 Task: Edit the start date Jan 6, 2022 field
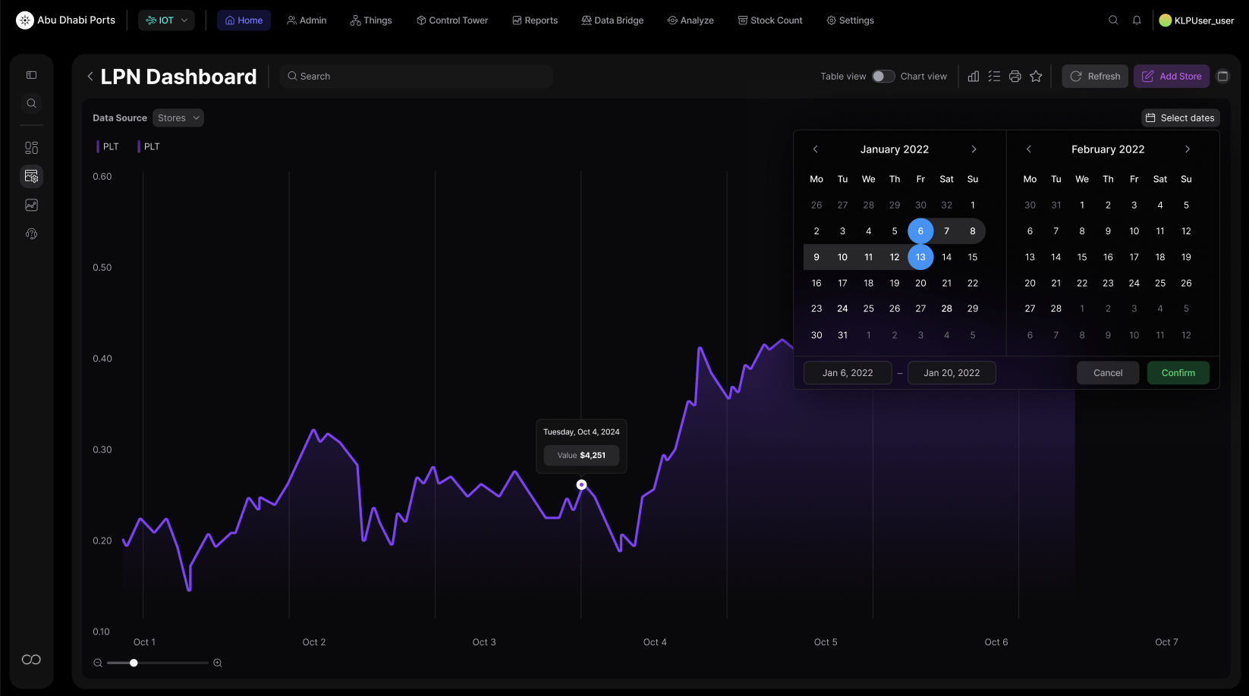848,373
